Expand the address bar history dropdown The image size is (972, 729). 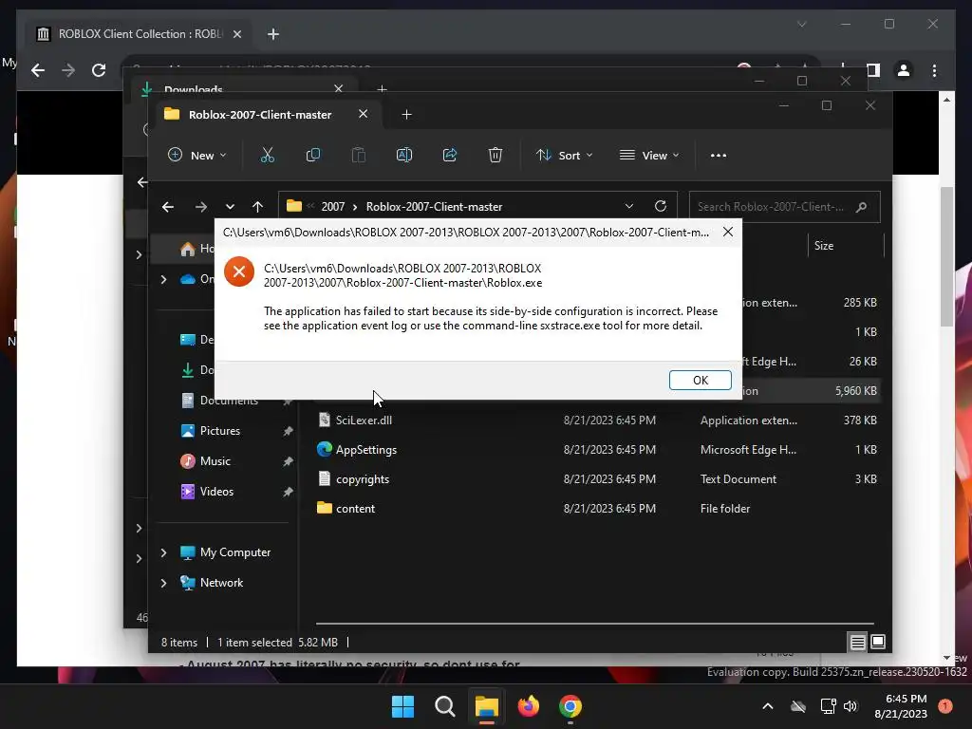point(629,206)
